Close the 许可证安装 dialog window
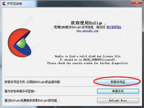 pos(137,2)
